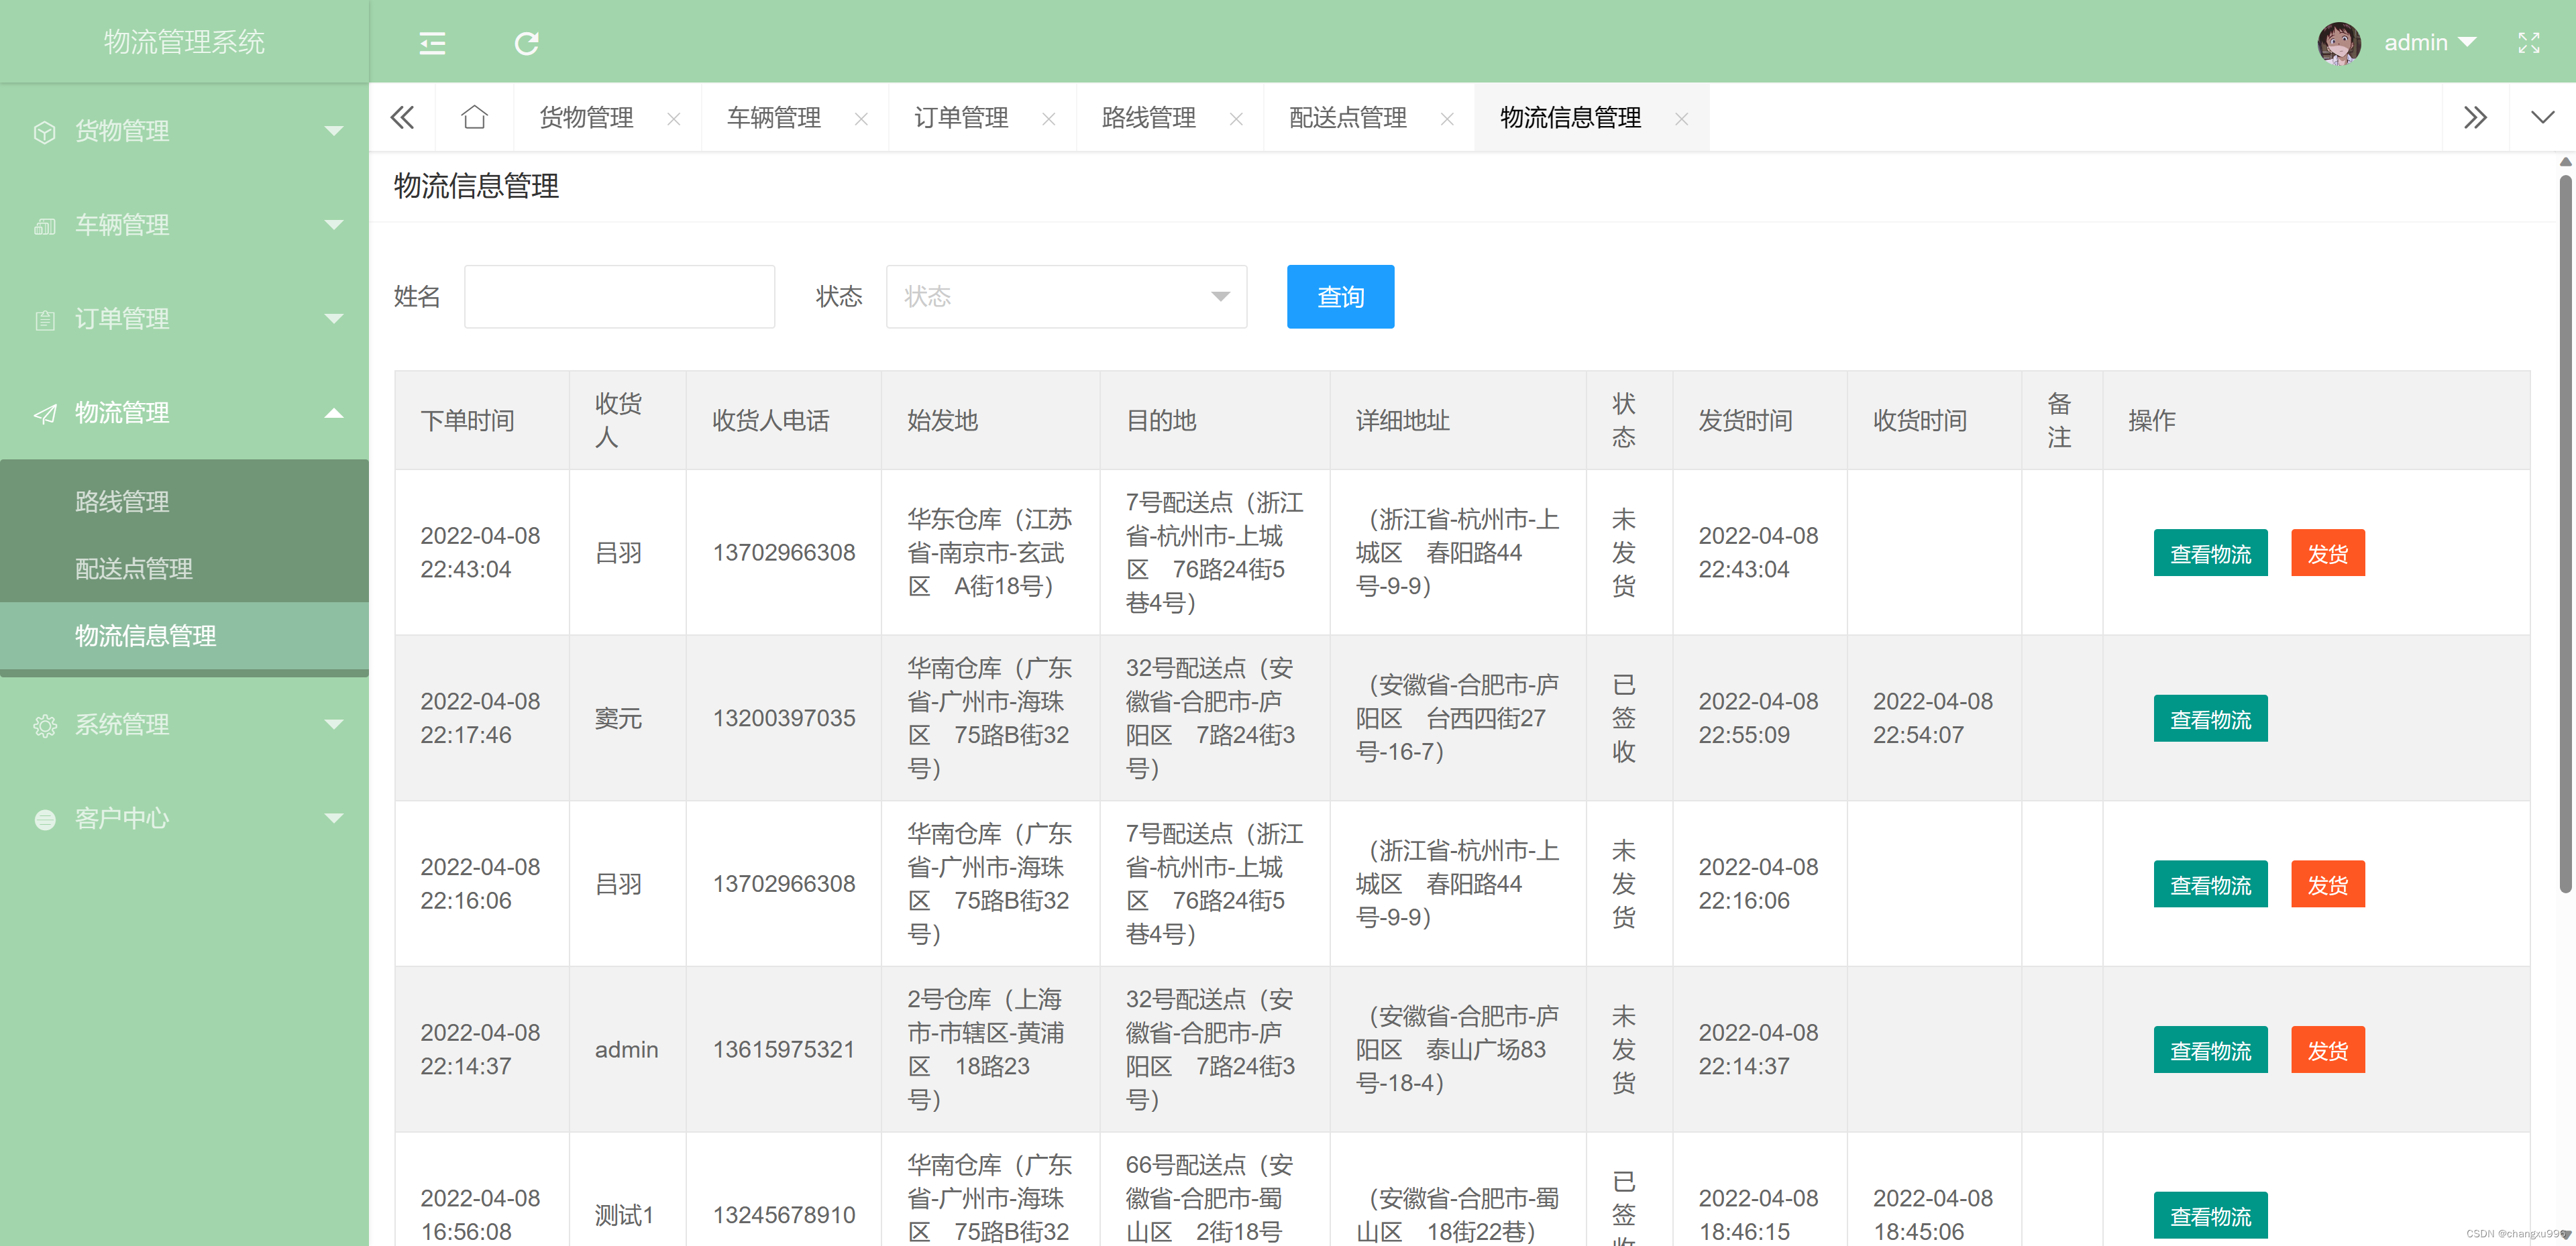Open the 状态 filter dropdown
2576x1246 pixels.
point(1065,297)
